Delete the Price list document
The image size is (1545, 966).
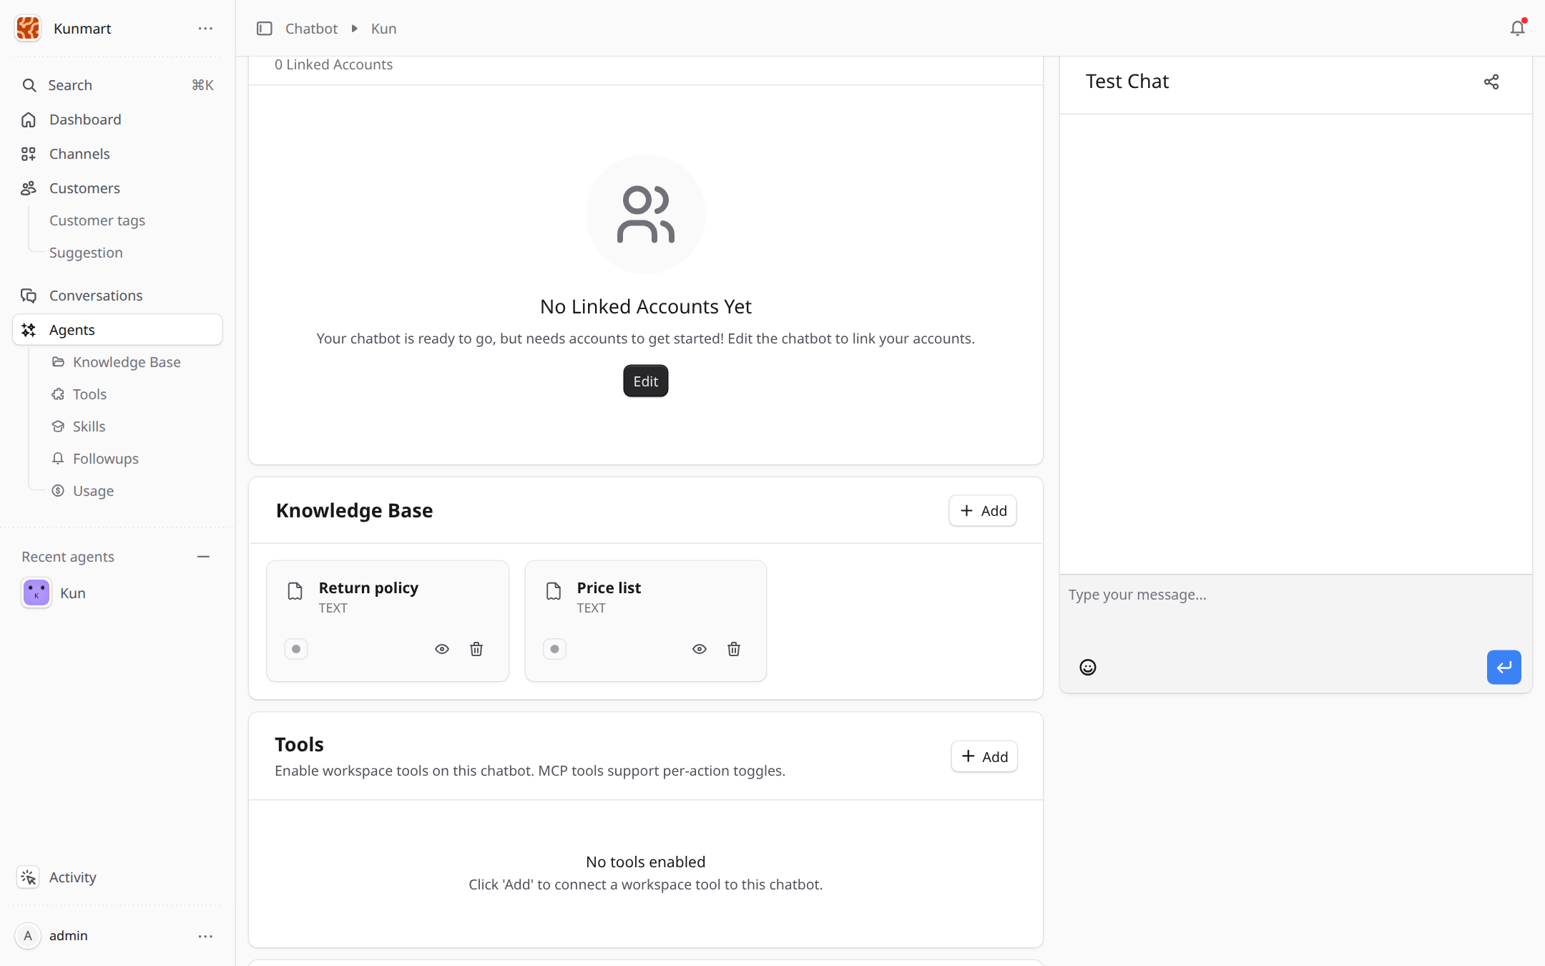pos(734,649)
